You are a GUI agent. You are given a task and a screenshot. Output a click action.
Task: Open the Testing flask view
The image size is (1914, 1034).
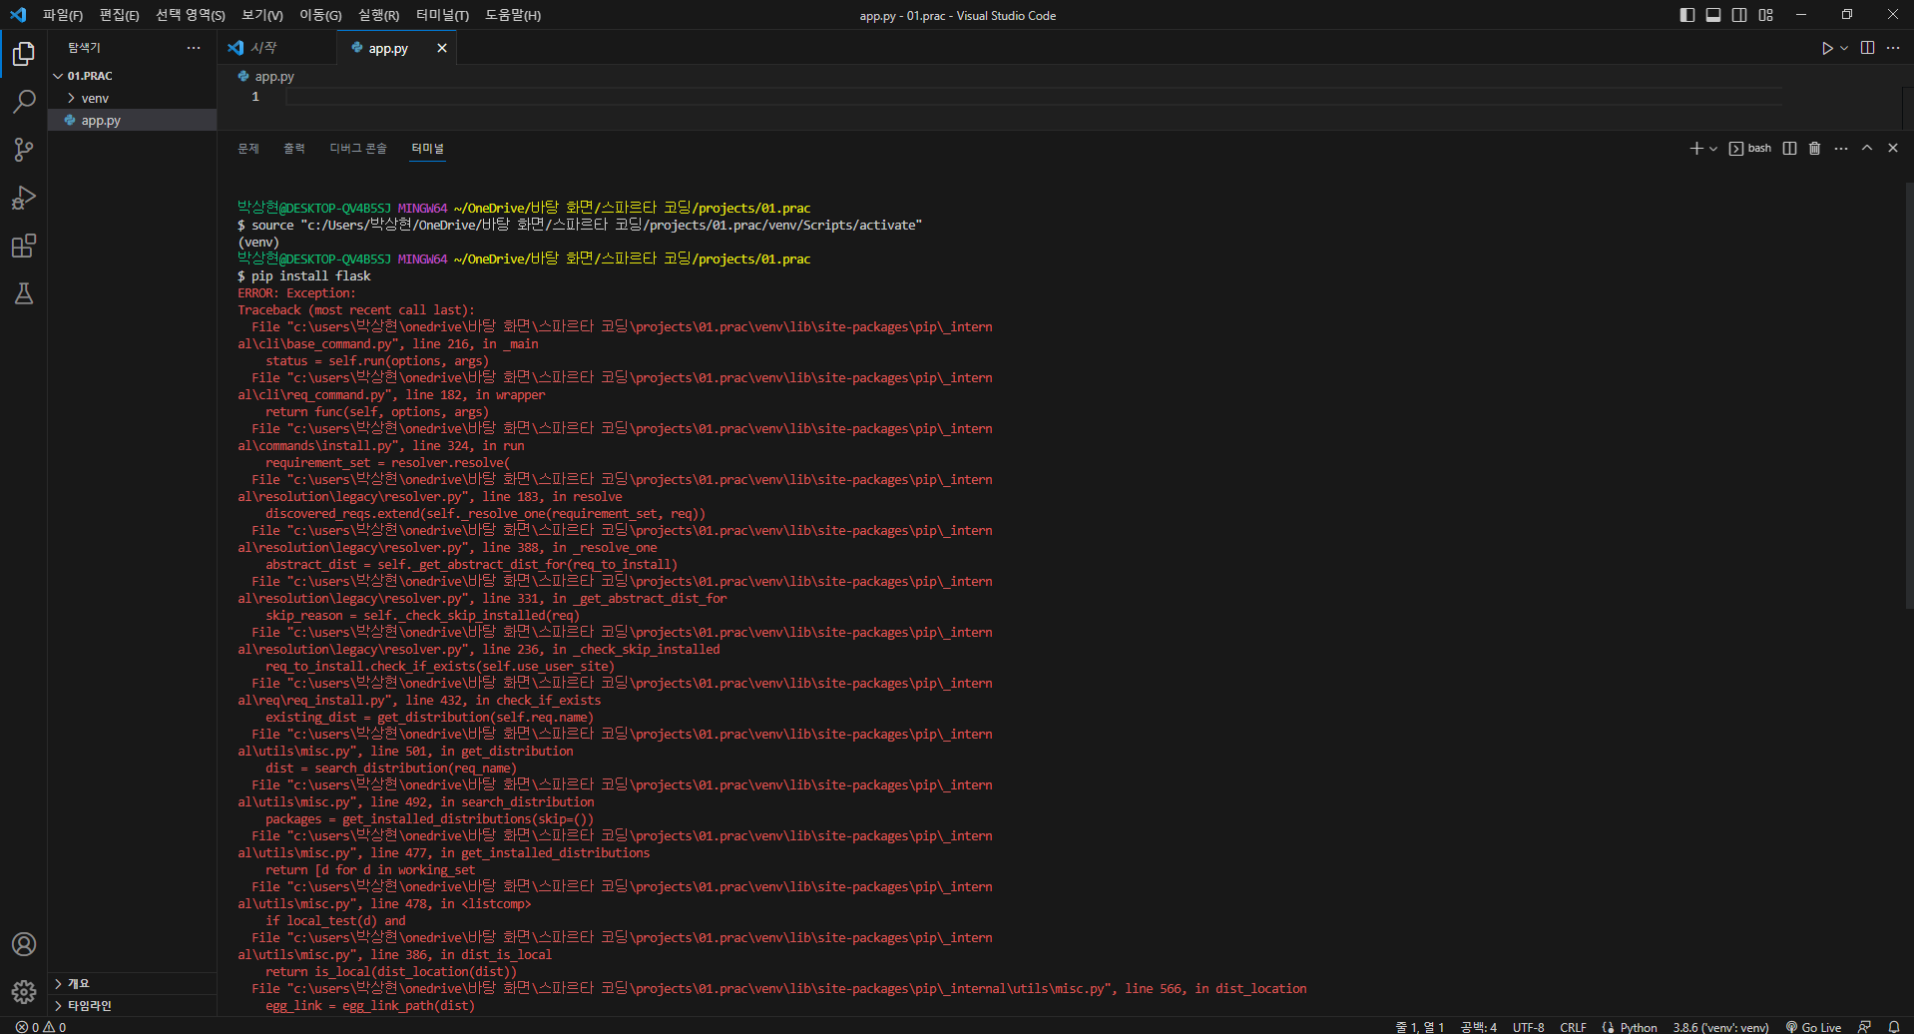click(x=24, y=293)
